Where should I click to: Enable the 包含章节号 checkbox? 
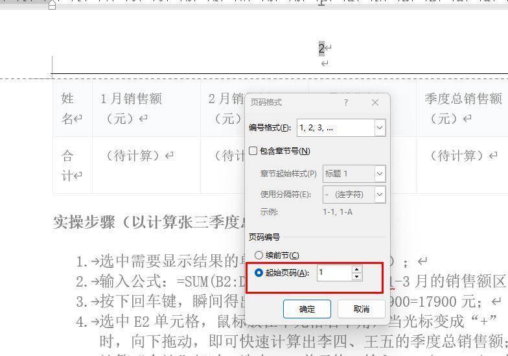pyautogui.click(x=253, y=150)
